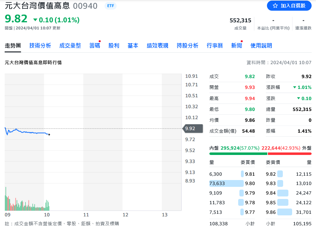Viewport: 316px width, 229px height.
Task: Click the ETF badge next to 00940
Action: pos(110,6)
